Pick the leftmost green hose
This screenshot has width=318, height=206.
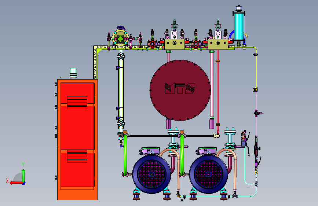coord(125,155)
